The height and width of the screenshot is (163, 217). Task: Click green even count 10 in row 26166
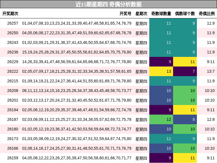coord(185,148)
